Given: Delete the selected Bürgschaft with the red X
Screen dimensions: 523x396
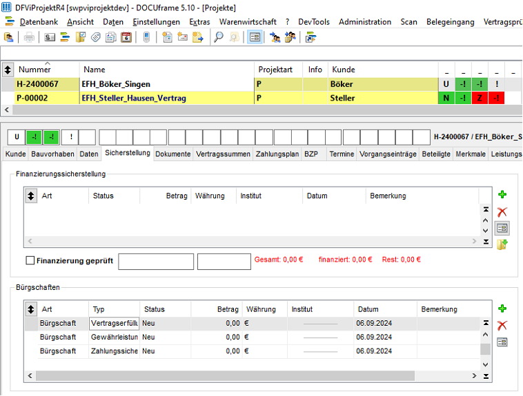Looking at the screenshot, I should tap(502, 325).
